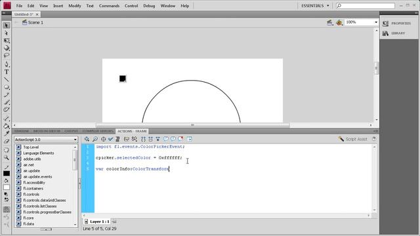Toggle Snap to Objects in tools panel
Viewport: 420px width, 236px height.
[x=7, y=210]
